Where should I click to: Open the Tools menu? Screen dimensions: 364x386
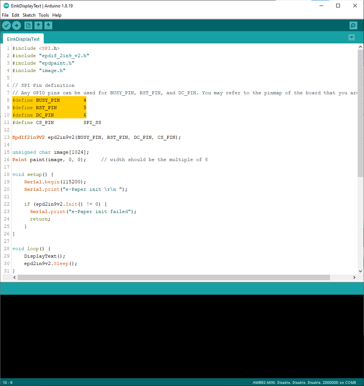click(x=44, y=15)
